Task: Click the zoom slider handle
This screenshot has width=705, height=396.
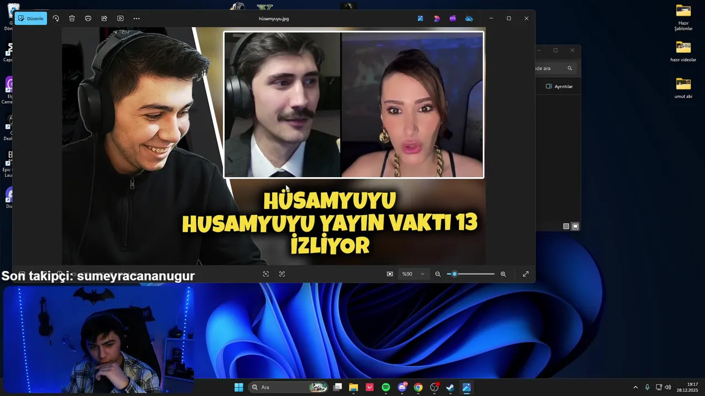Action: [454, 274]
